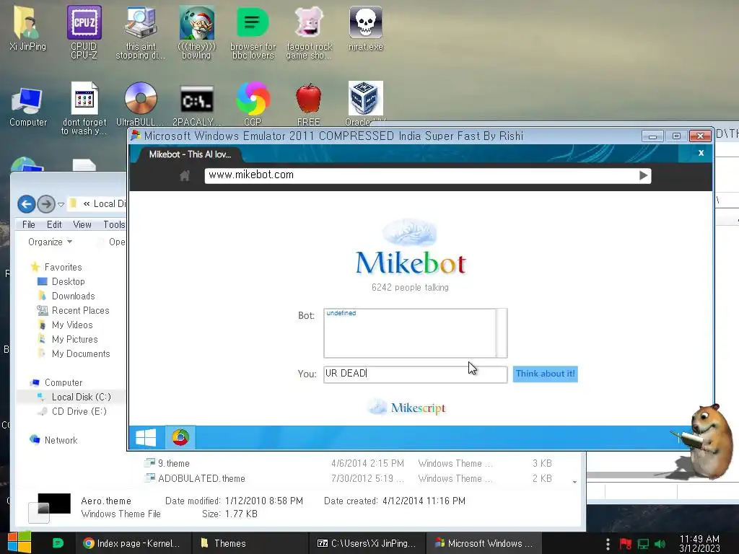Click the emulator's Windows start logo

coord(146,438)
